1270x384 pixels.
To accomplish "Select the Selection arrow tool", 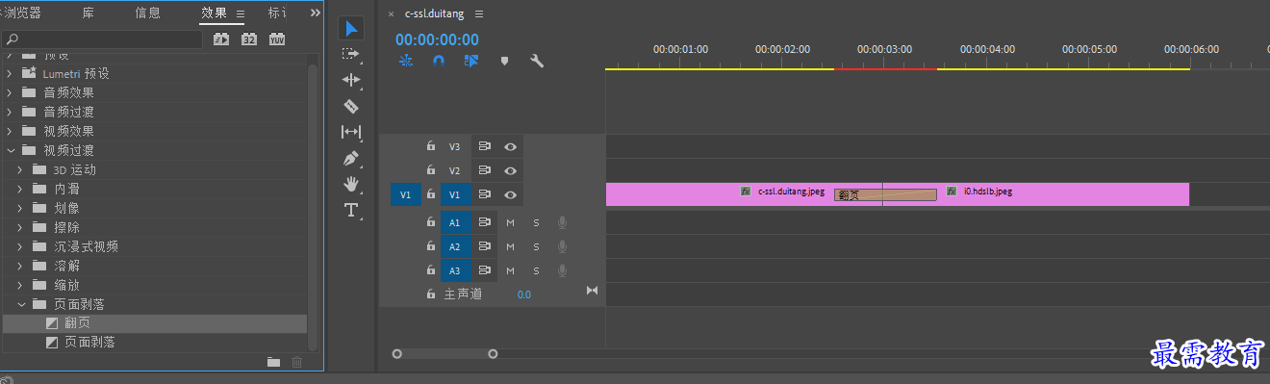I will pos(351,28).
